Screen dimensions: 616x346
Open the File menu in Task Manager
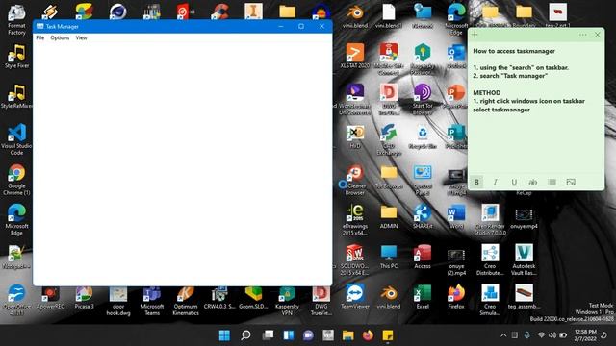pyautogui.click(x=40, y=37)
